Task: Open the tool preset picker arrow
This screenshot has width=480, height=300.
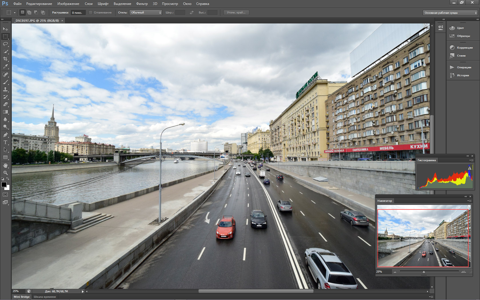Action: tap(15, 13)
